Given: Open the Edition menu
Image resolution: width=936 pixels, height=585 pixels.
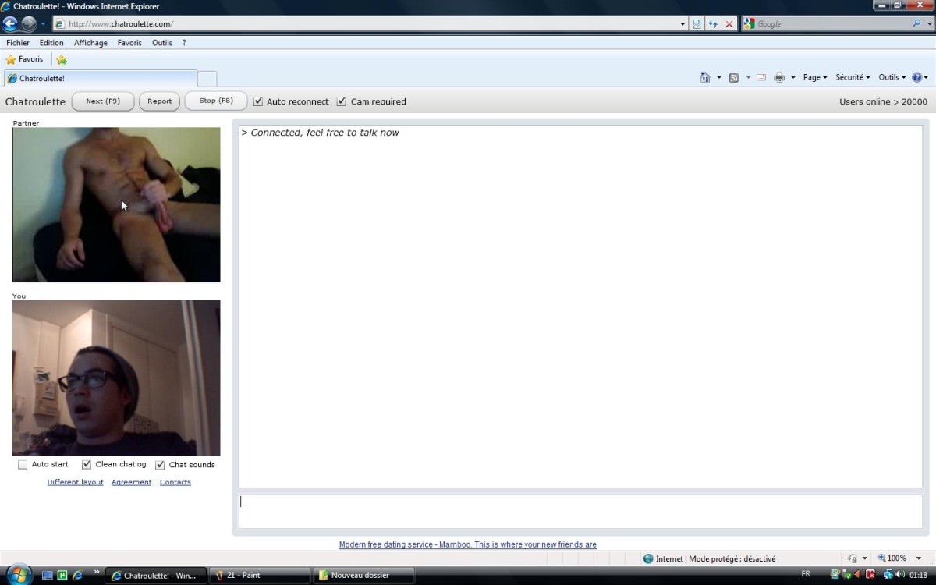Looking at the screenshot, I should (x=51, y=43).
